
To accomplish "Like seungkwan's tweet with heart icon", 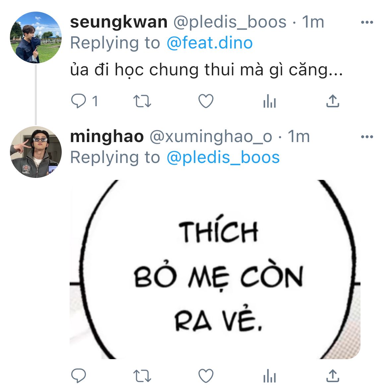I will click(206, 101).
